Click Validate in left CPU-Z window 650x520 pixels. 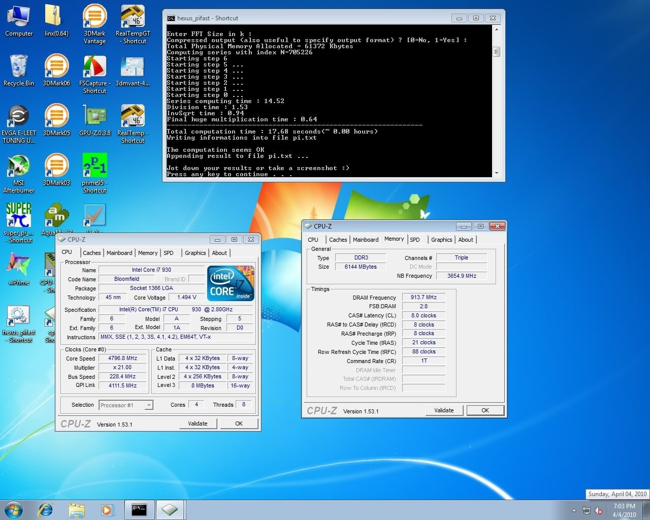[198, 424]
